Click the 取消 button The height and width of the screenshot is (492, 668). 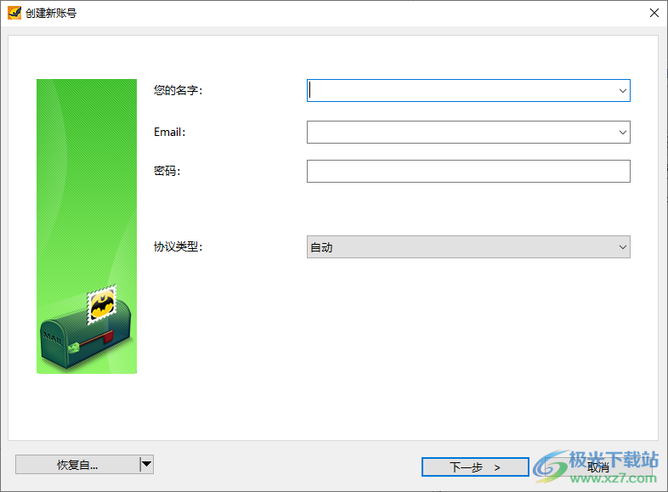[597, 467]
